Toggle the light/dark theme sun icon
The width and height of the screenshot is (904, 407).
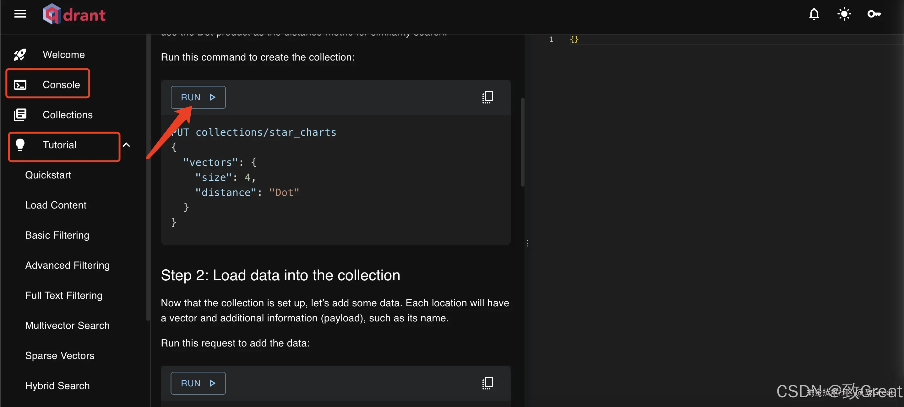(844, 14)
